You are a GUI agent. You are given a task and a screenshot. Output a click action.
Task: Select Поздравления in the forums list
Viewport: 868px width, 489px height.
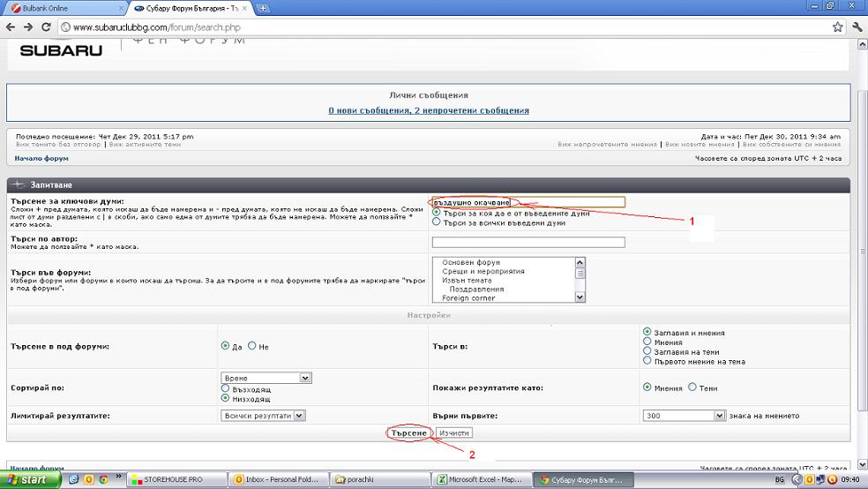click(x=476, y=290)
